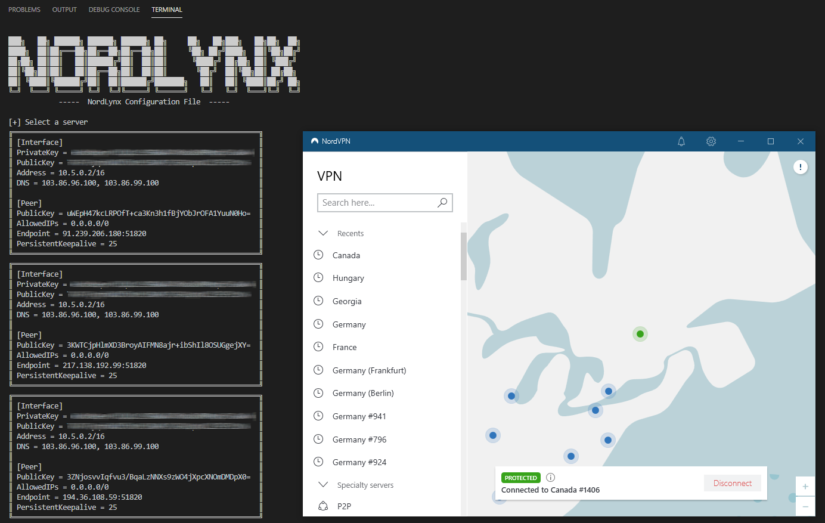Viewport: 825px width, 523px height.
Task: Click the PROTECTED status badge
Action: click(x=521, y=478)
